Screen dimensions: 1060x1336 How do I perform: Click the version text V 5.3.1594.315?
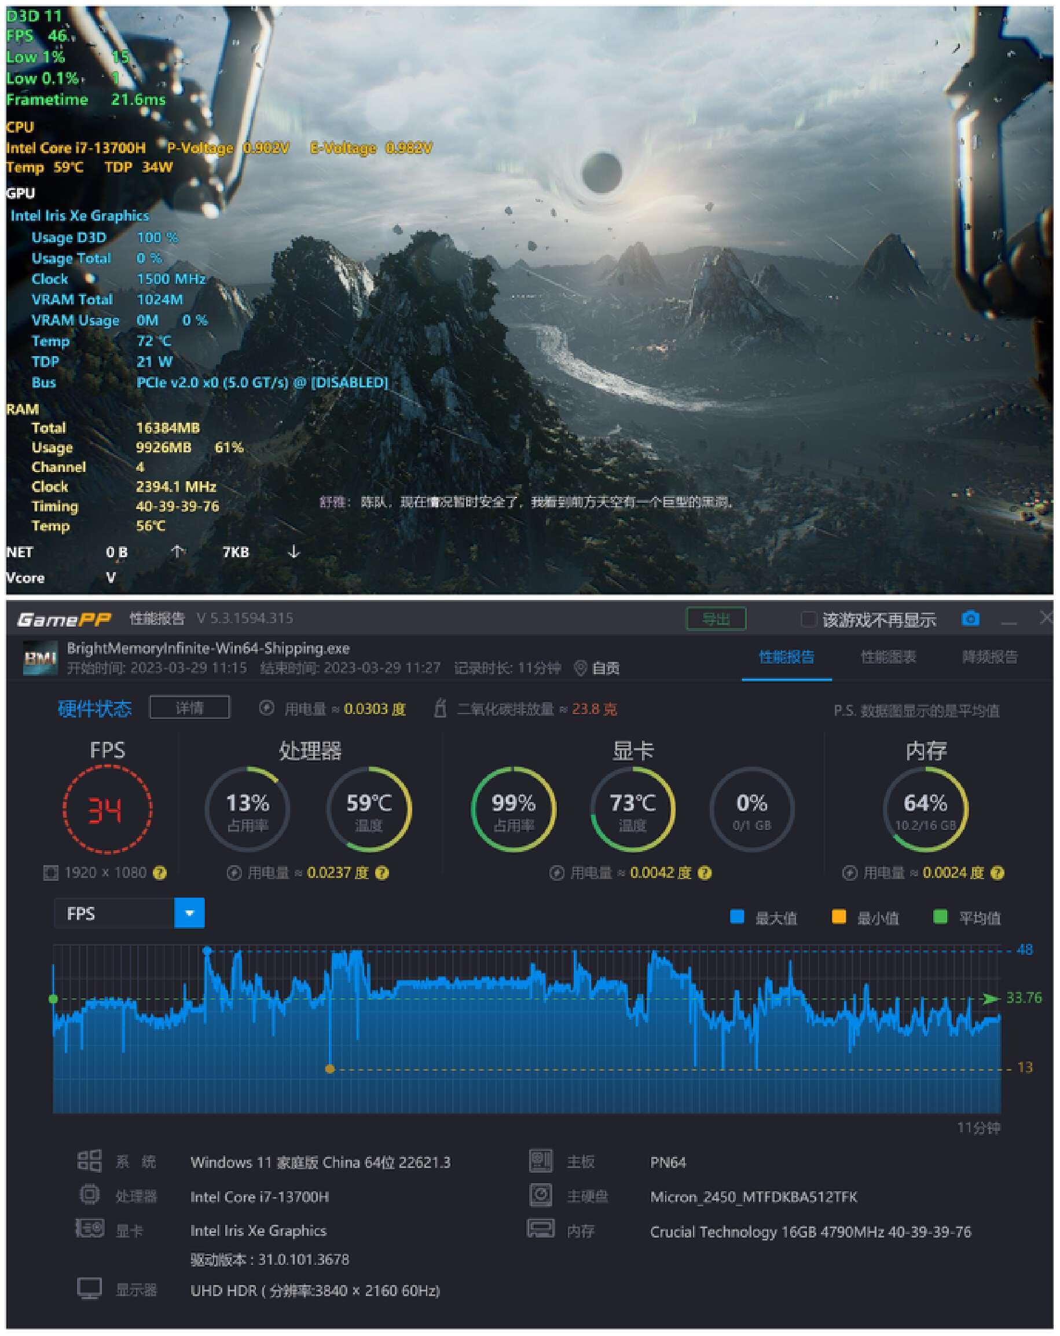coord(245,618)
